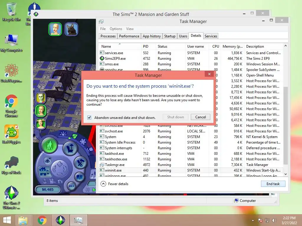Click the Shut down button in dialog
This screenshot has width=302, height=226.
coord(175,117)
